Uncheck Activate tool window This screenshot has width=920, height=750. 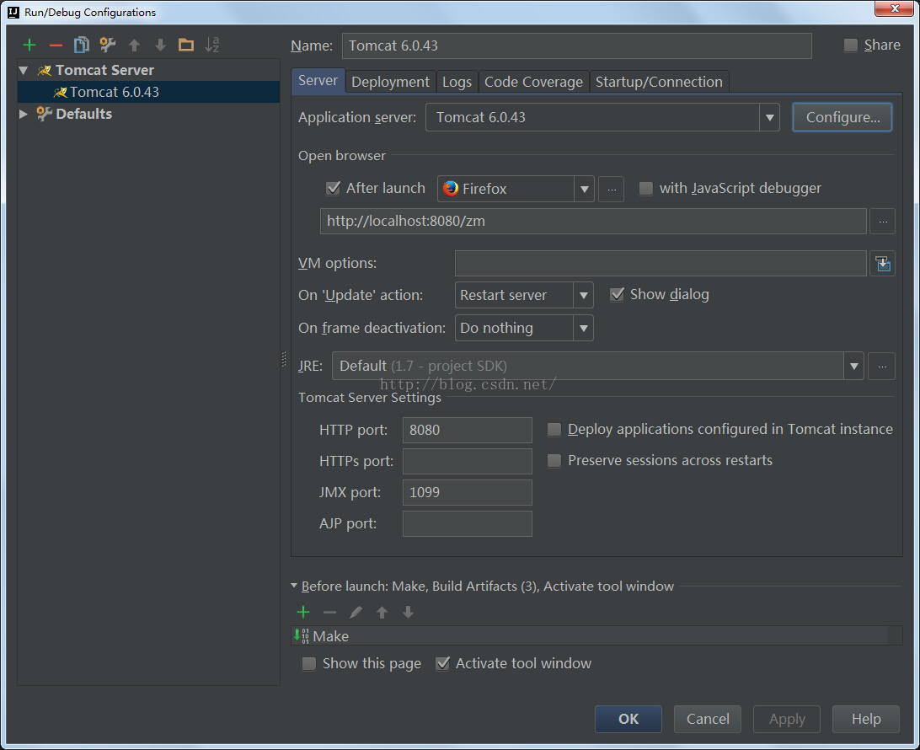[x=442, y=664]
